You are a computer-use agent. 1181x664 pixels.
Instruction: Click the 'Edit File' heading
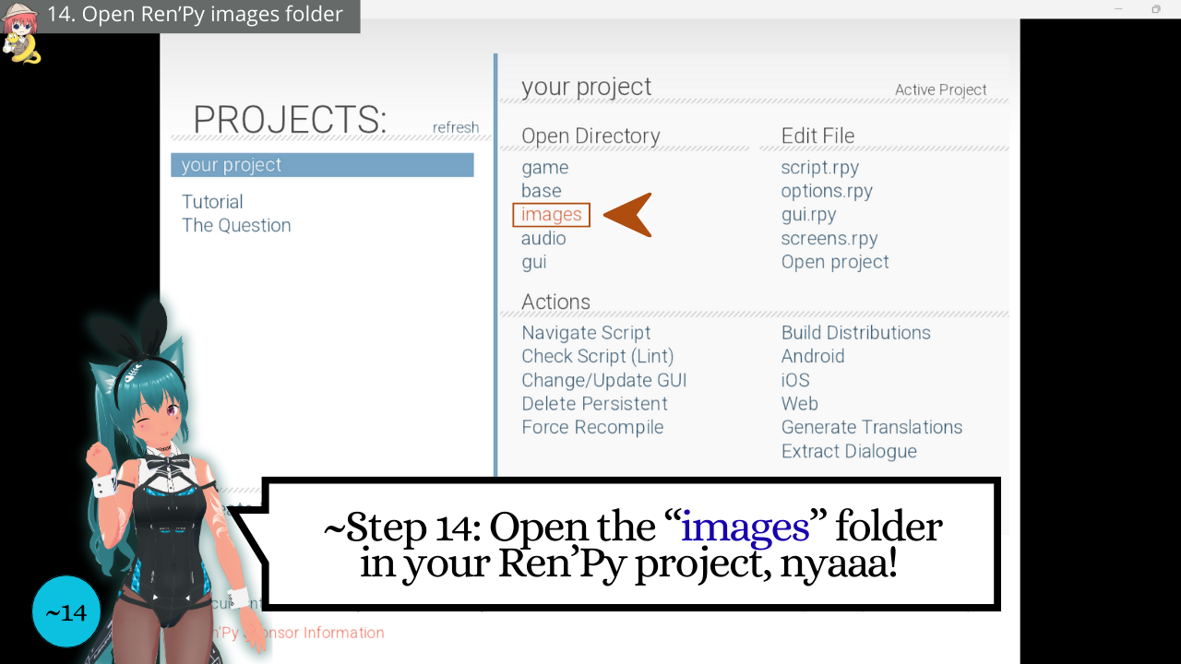point(817,136)
